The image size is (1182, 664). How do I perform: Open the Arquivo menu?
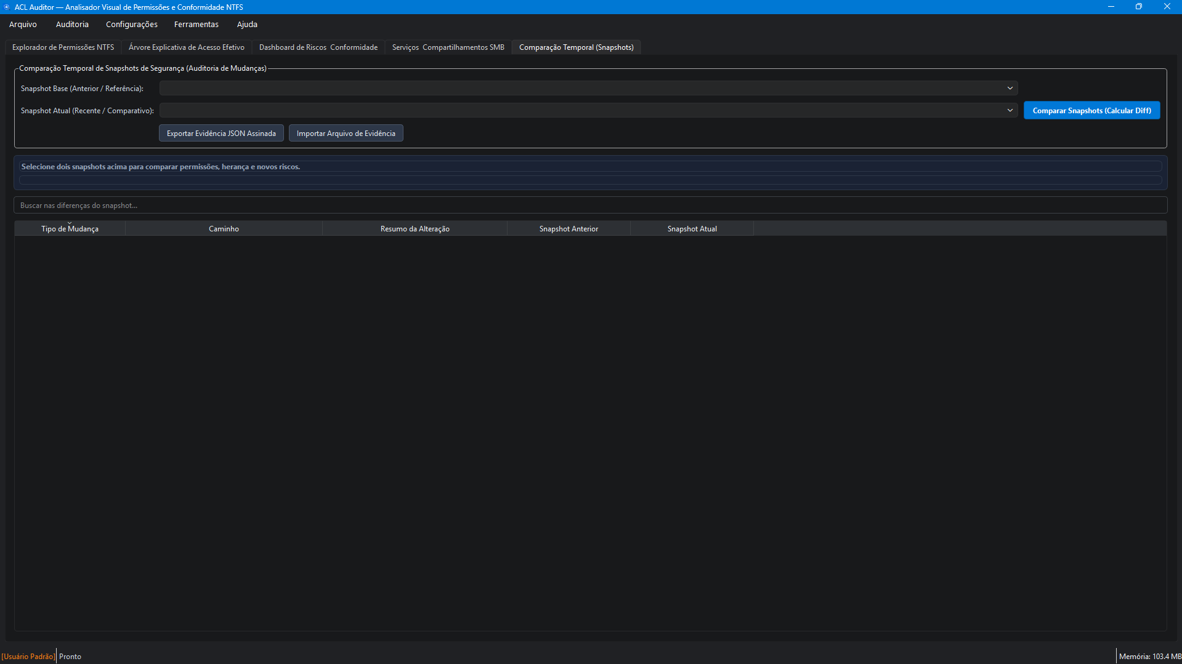coord(23,25)
